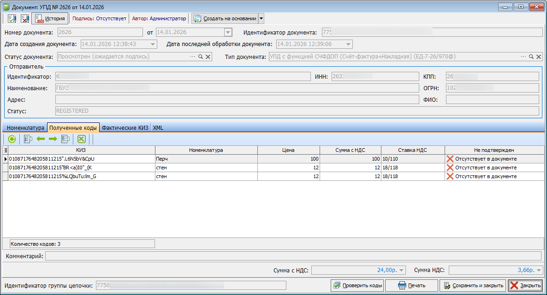
Task: Expand the Создать на основании dropdown arrow
Action: (261, 18)
